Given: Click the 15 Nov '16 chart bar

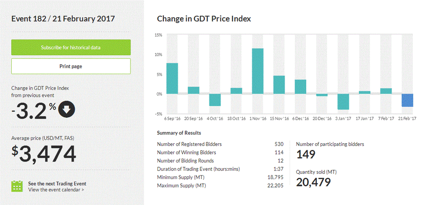Looking at the screenshot, I should 279,85.
